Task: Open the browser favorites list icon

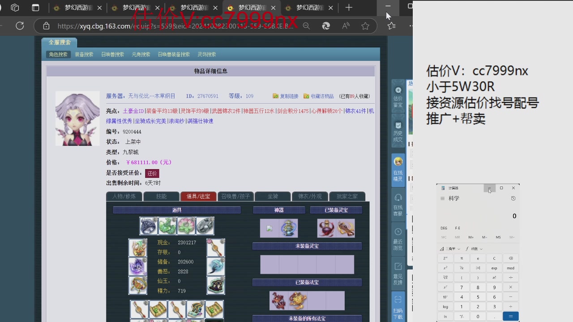Action: [x=392, y=26]
